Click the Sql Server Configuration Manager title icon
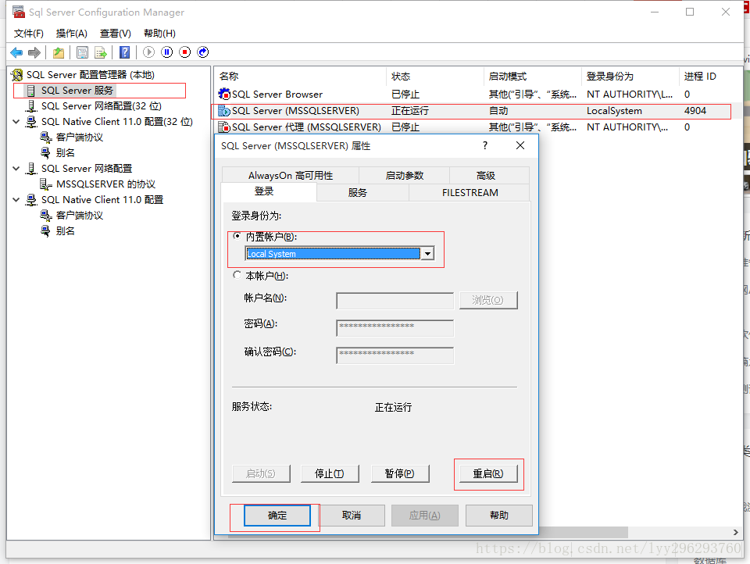The image size is (750, 564). (19, 12)
